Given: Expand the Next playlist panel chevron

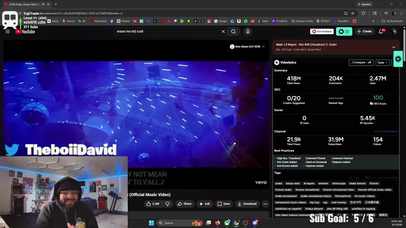Looking at the screenshot, I should (x=394, y=47).
